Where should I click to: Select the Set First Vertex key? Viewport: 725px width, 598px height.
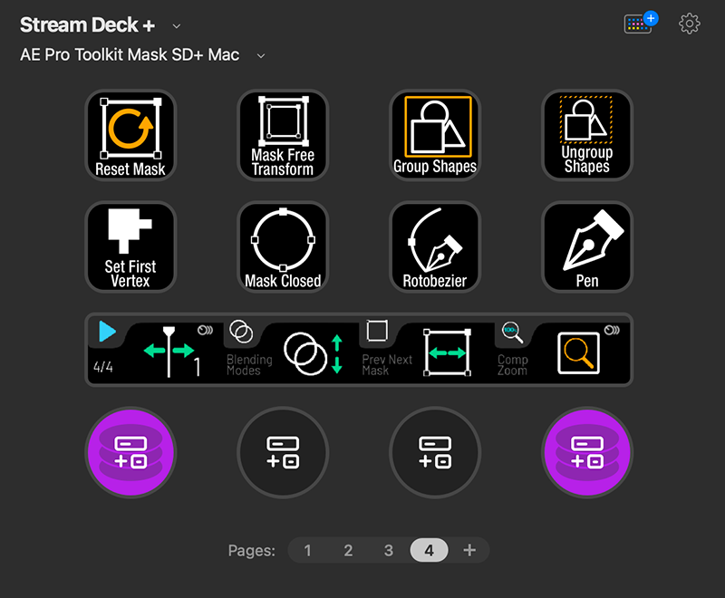click(x=130, y=246)
